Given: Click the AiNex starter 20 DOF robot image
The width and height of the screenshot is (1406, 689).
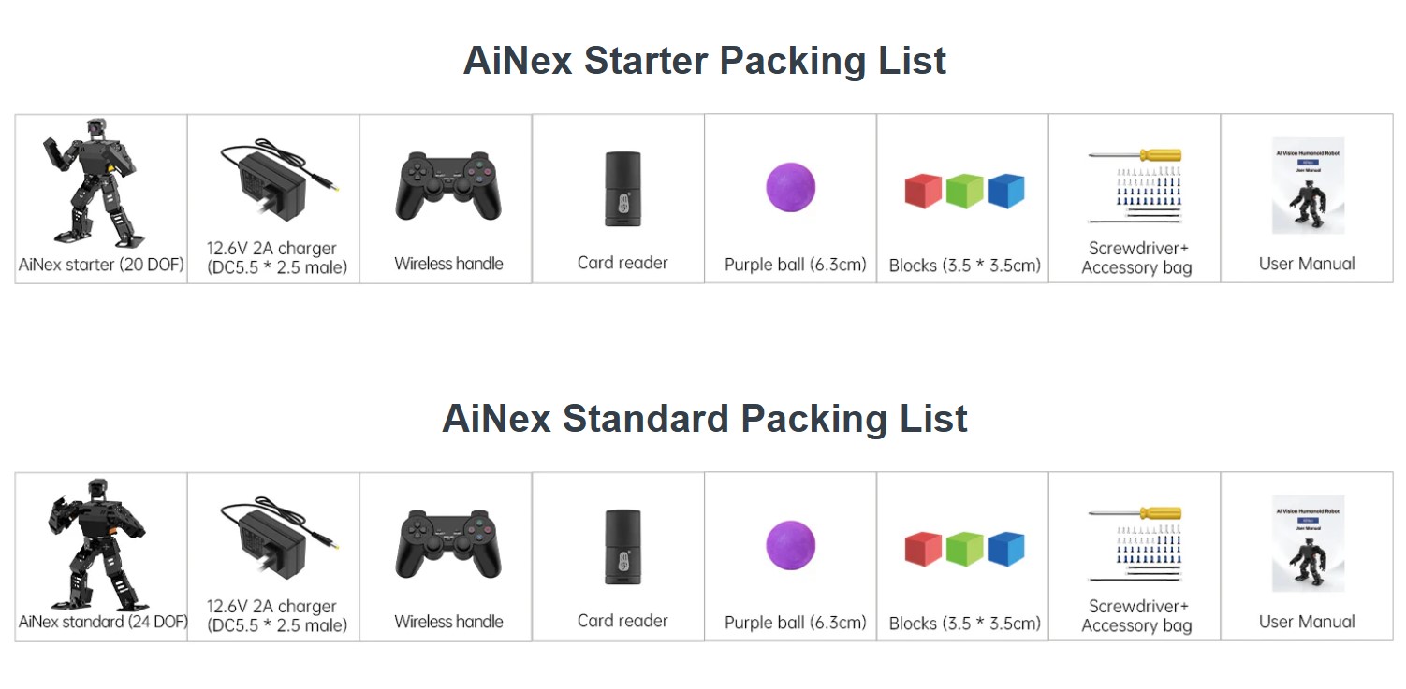Looking at the screenshot, I should 90,182.
